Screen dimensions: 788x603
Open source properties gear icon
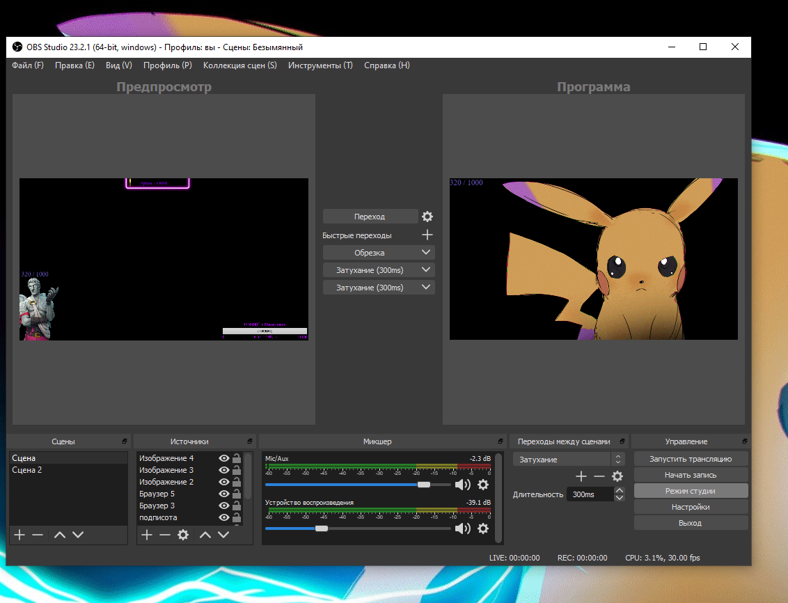[183, 535]
